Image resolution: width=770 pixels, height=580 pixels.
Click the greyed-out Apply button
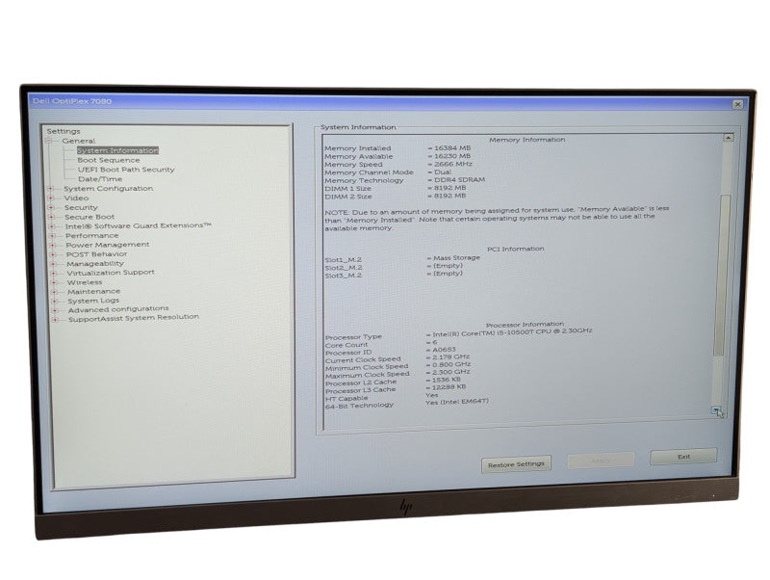pos(601,461)
